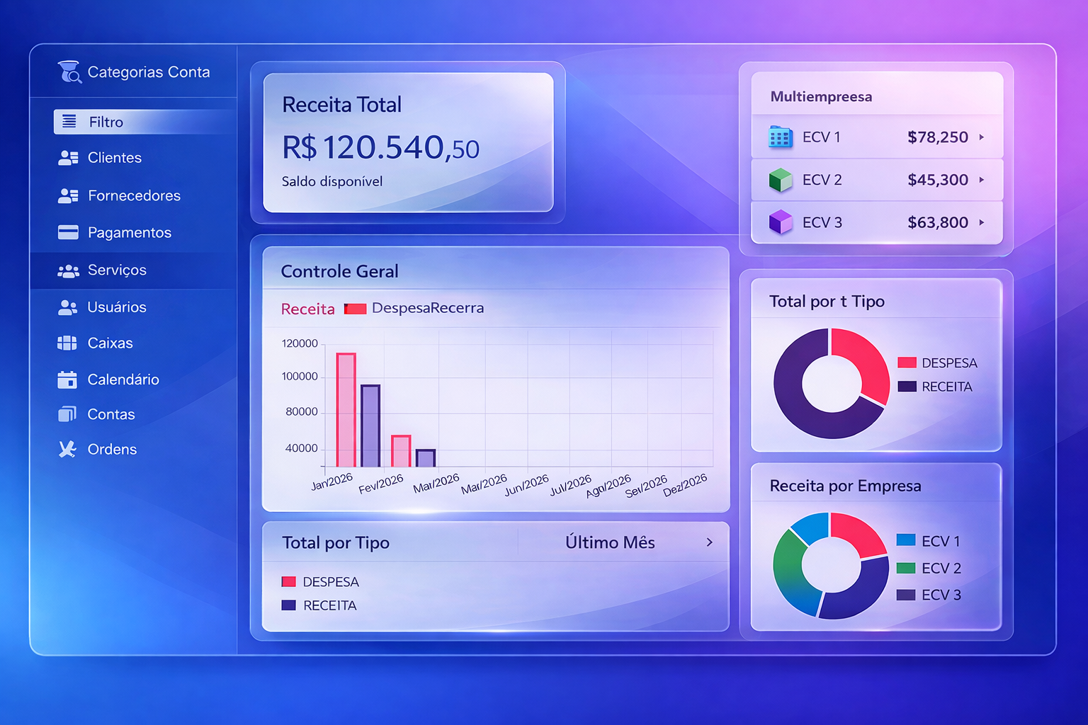Screen dimensions: 1088x725
Task: Select the Clientes people icon in sidebar
Action: 67,158
